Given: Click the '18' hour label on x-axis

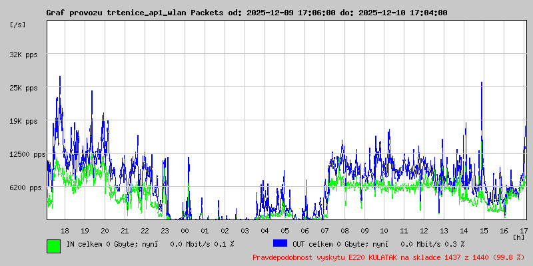Looking at the screenshot, I should point(65,231).
